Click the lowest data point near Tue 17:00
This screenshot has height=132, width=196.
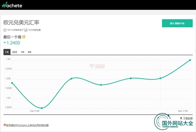42,108
